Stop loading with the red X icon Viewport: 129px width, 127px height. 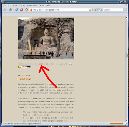pyautogui.click(x=22, y=10)
